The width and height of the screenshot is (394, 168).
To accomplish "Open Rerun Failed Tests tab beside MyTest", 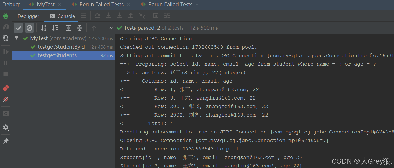I will [x=98, y=5].
